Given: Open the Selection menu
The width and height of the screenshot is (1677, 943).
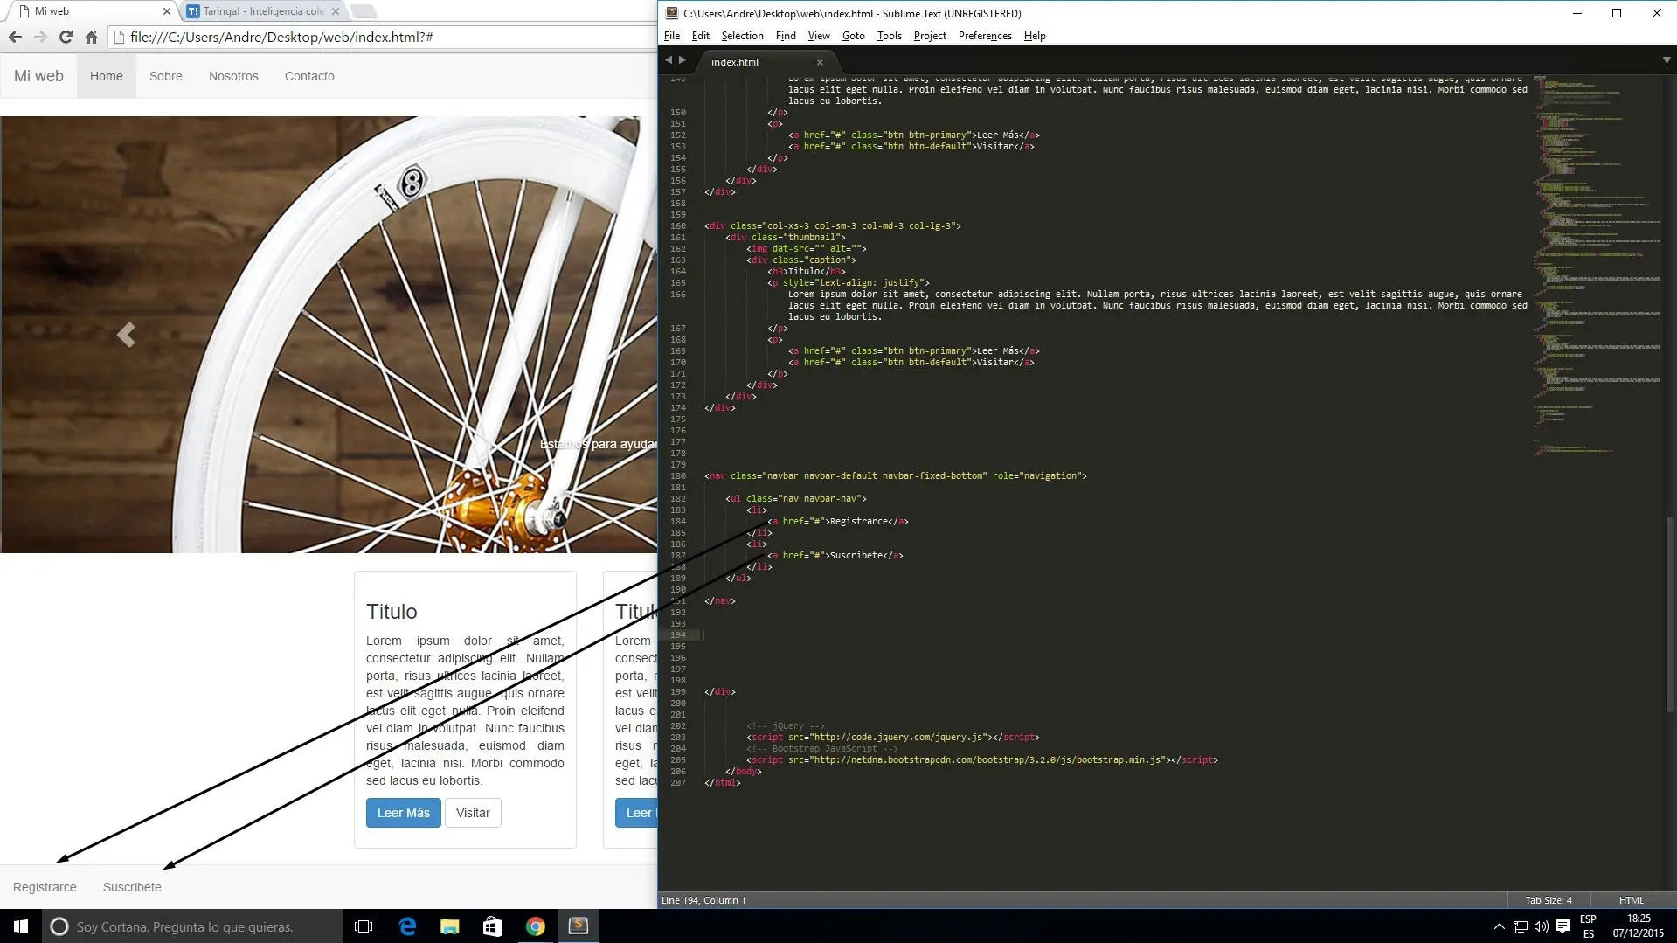Looking at the screenshot, I should click(743, 36).
